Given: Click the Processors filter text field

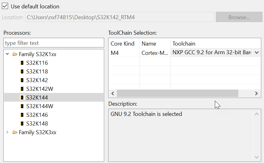Looking at the screenshot, I should click(x=54, y=43).
